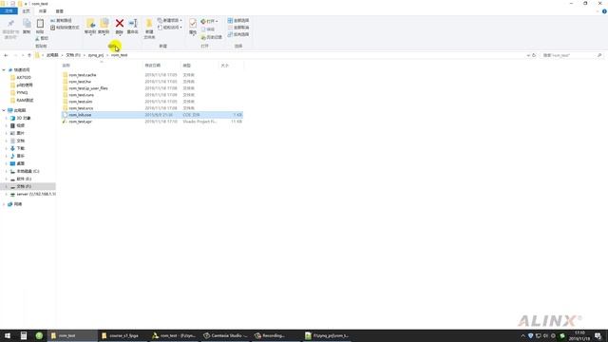Open the blue File tab

pos(9,11)
